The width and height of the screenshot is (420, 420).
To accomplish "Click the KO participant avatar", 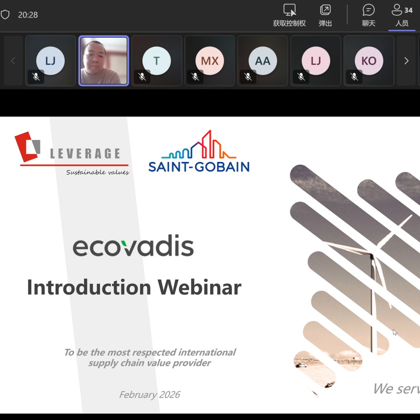I will [369, 60].
